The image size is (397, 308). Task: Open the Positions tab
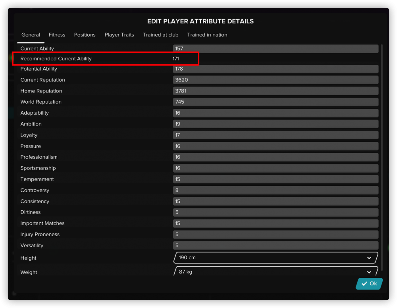(85, 35)
